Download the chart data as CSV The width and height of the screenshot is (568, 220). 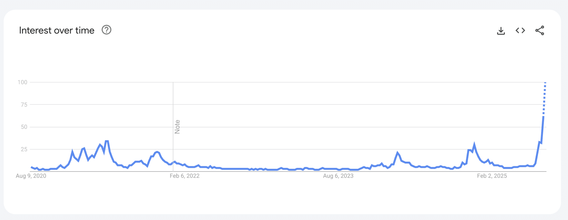coord(501,31)
